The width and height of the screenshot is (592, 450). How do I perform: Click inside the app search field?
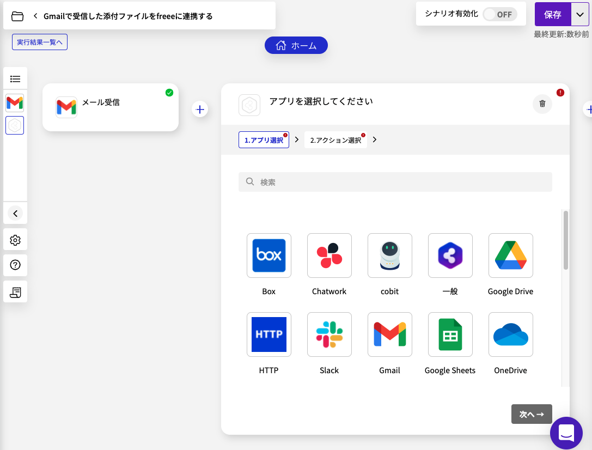pos(395,181)
